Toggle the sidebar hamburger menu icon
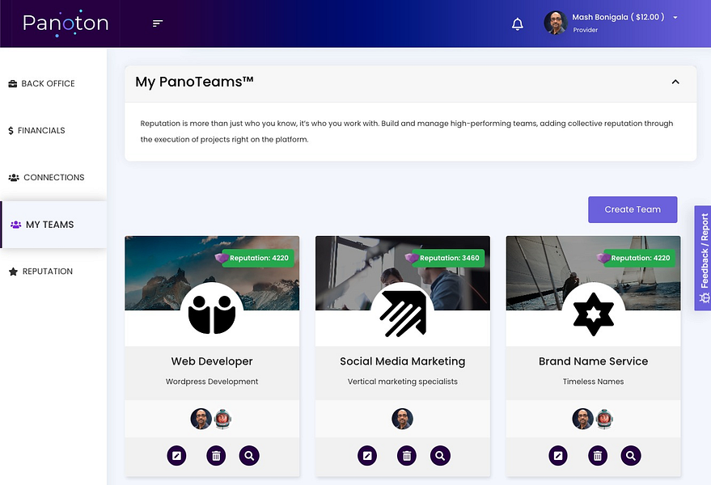The width and height of the screenshot is (711, 485). [x=158, y=23]
